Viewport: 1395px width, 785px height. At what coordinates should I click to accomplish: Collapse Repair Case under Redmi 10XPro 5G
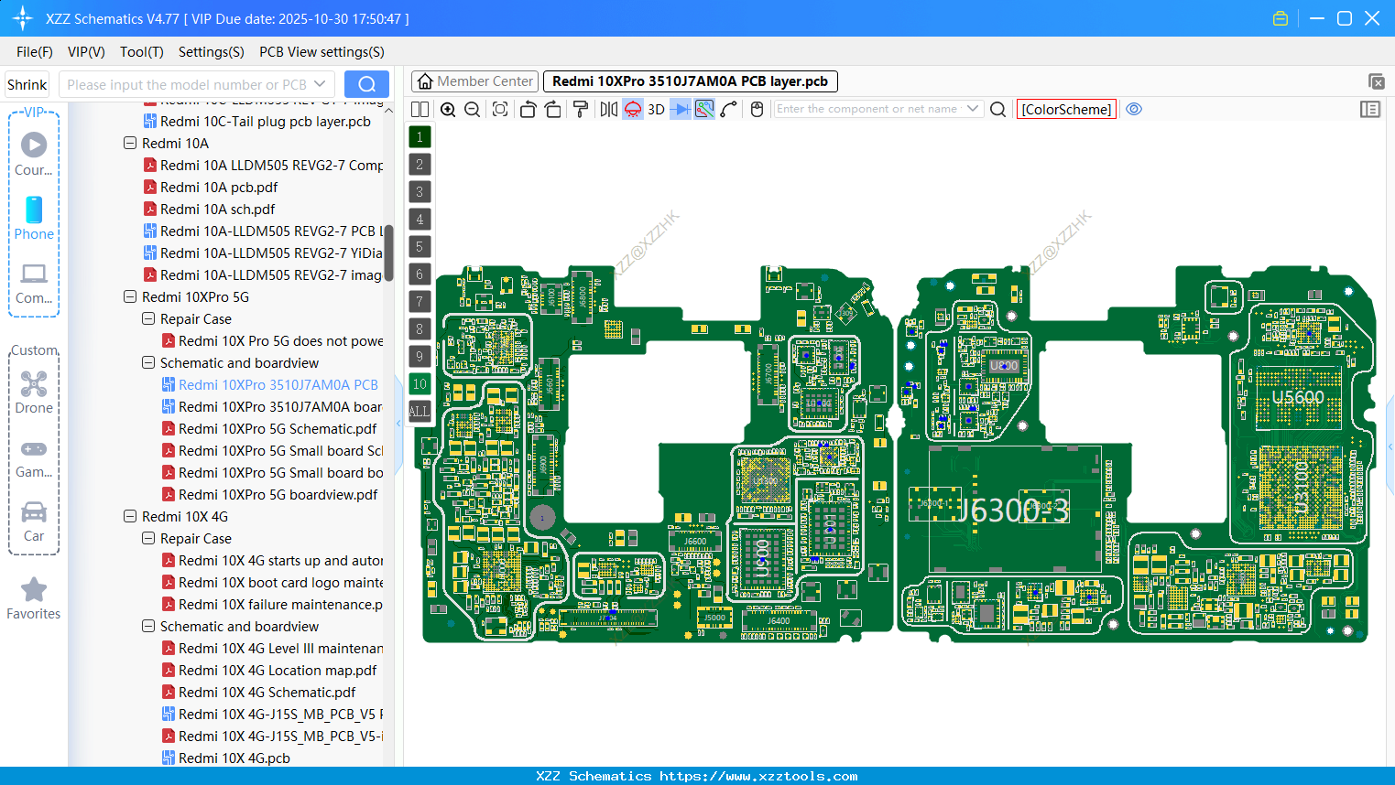148,318
